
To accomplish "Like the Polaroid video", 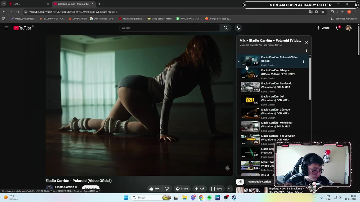I will point(154,189).
